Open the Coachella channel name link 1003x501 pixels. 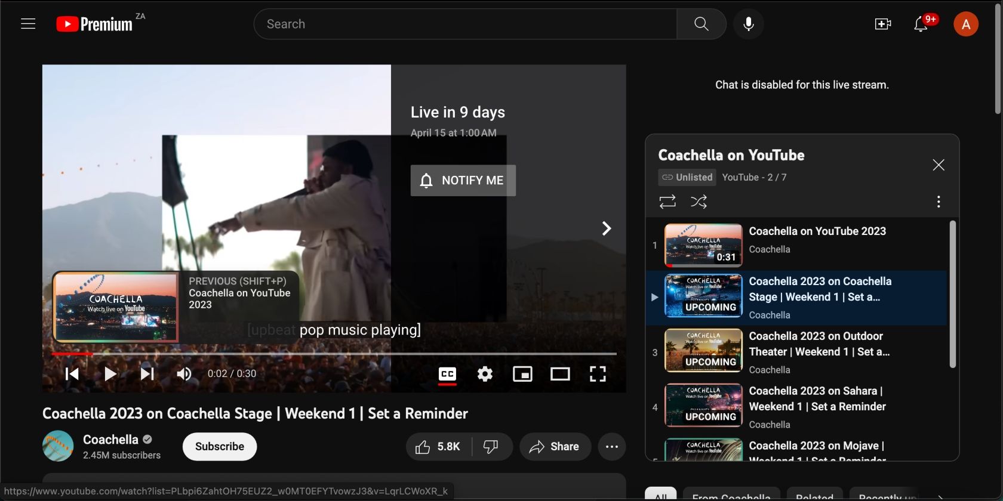110,440
